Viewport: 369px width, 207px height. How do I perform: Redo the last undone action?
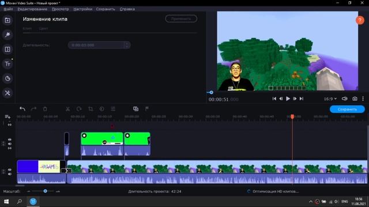(33, 109)
